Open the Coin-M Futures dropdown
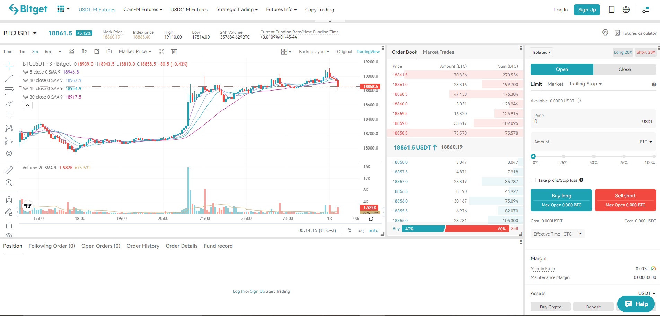 click(143, 9)
